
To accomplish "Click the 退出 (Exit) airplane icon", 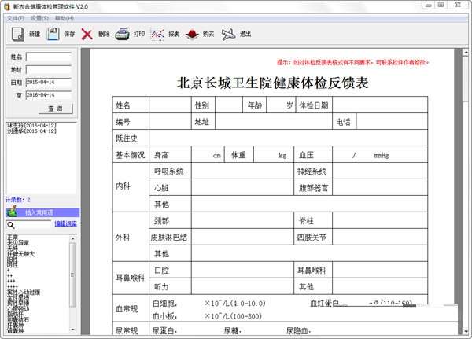I will pyautogui.click(x=229, y=35).
